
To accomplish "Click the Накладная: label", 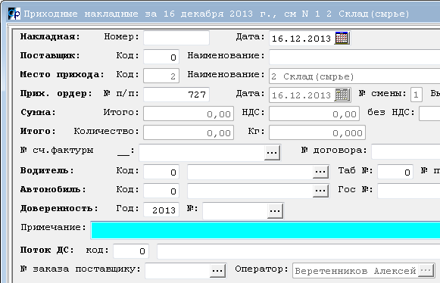I will coord(50,37).
